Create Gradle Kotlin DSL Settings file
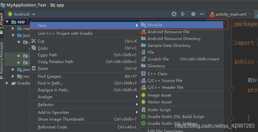 click(x=181, y=124)
